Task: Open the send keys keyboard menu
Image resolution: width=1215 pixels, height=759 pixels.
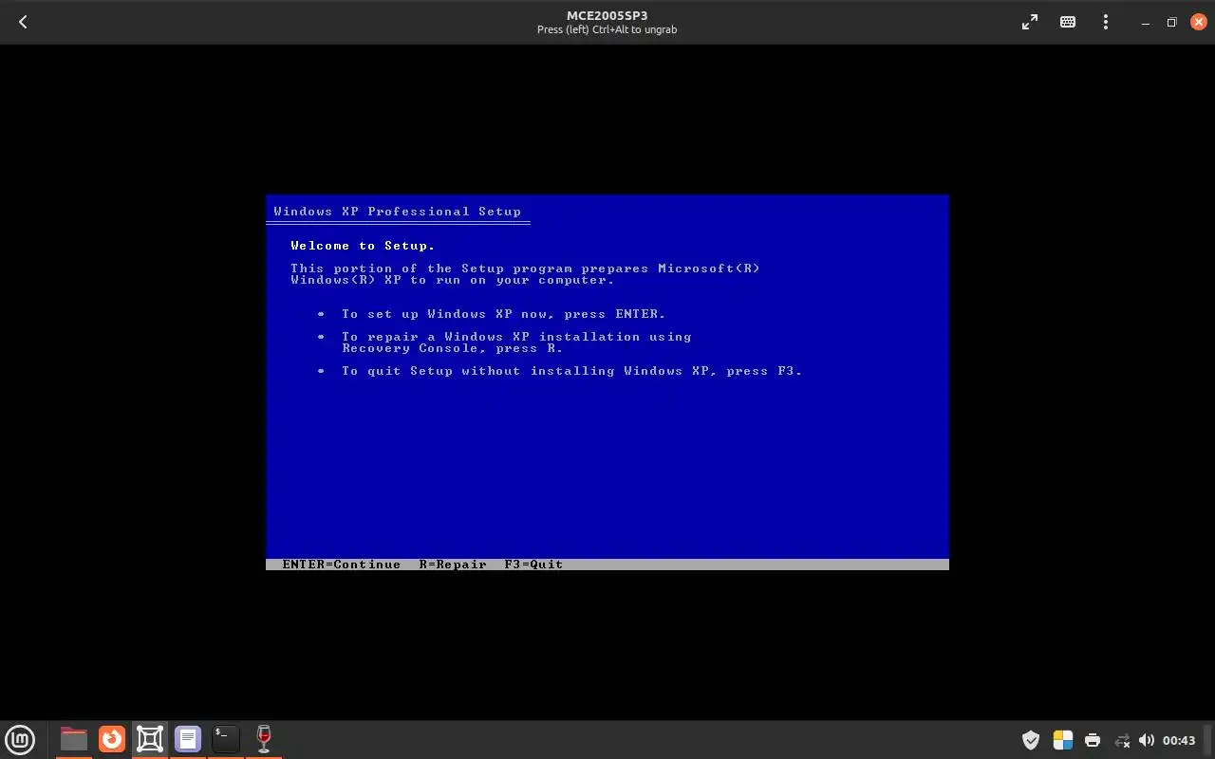Action: (x=1068, y=22)
